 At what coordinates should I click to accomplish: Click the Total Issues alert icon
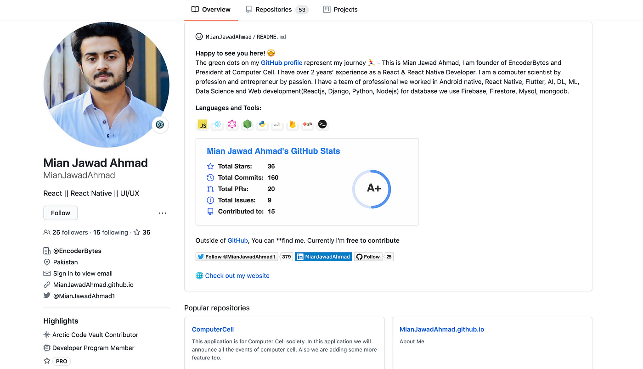(x=210, y=200)
